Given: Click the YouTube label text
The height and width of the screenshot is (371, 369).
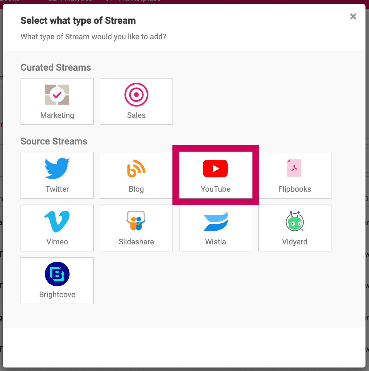Looking at the screenshot, I should click(x=216, y=189).
